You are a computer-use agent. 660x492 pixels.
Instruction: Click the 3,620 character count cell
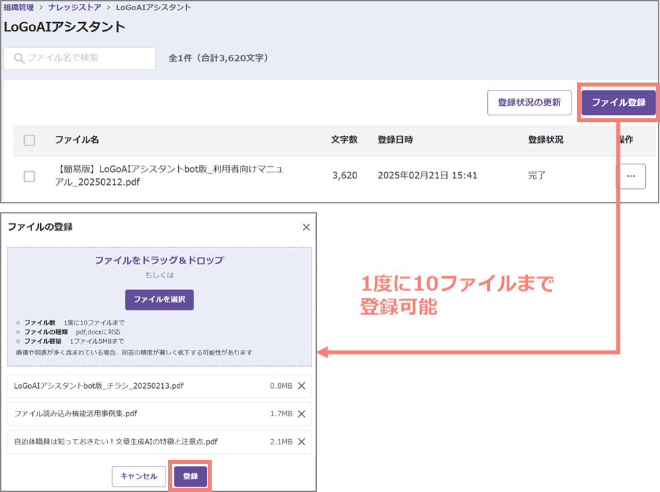[344, 176]
